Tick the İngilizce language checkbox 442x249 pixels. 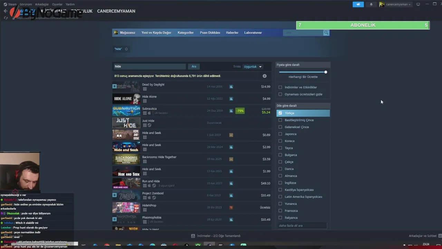(280, 183)
